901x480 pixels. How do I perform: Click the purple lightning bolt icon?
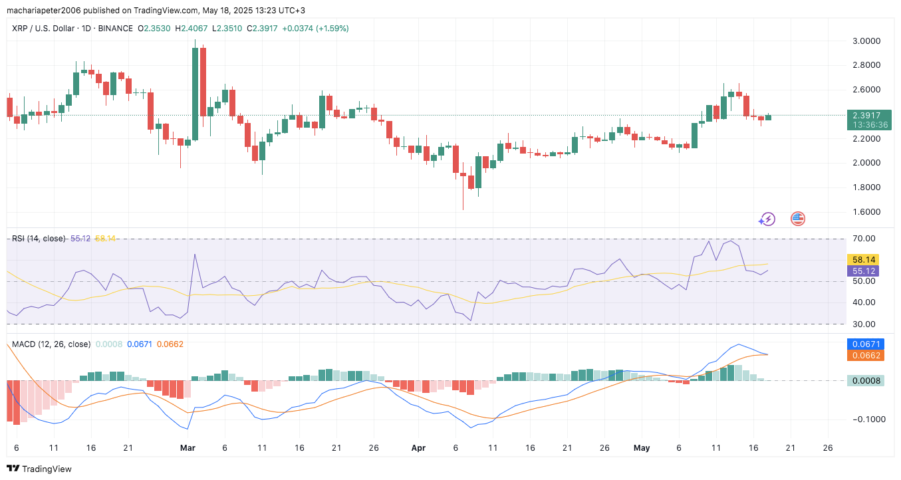(x=768, y=218)
